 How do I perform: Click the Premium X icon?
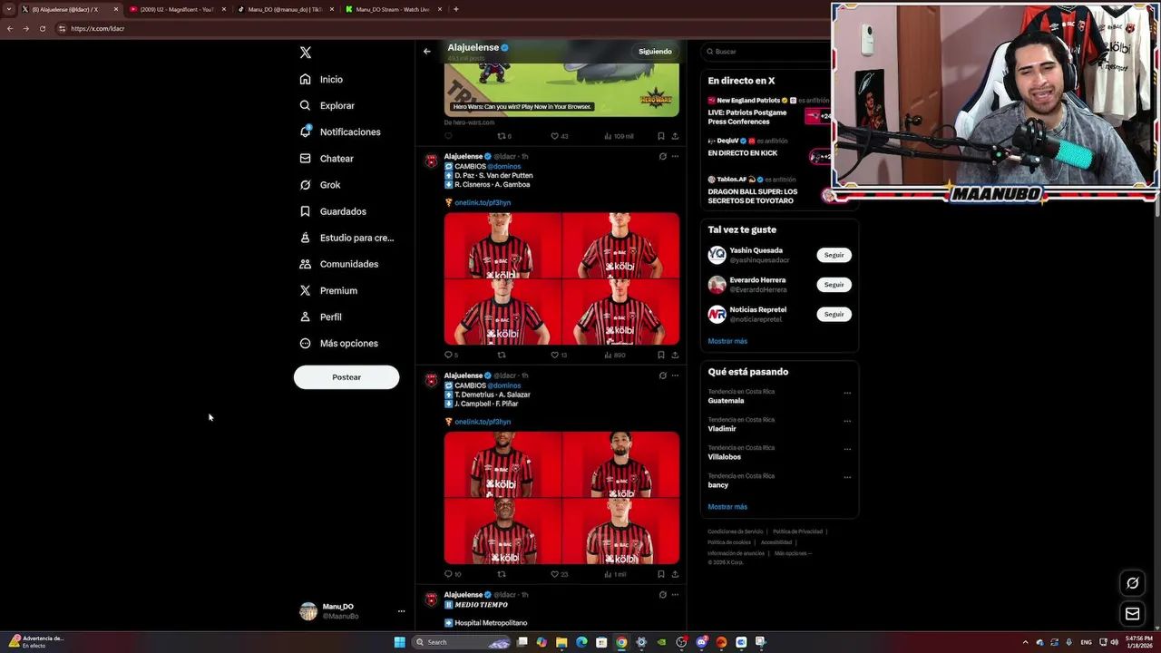306,290
